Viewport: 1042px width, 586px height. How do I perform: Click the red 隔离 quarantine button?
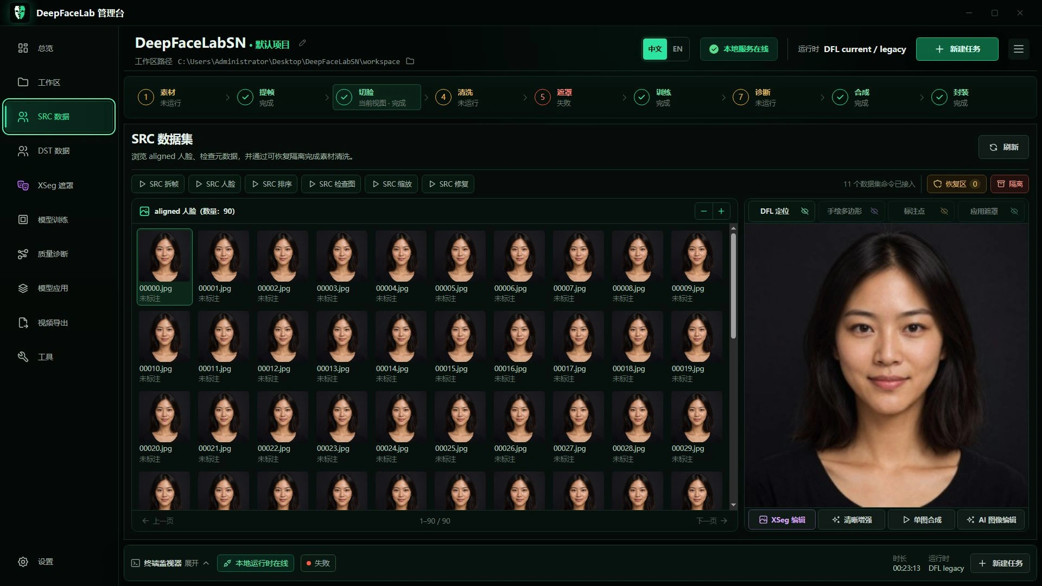coord(1009,184)
